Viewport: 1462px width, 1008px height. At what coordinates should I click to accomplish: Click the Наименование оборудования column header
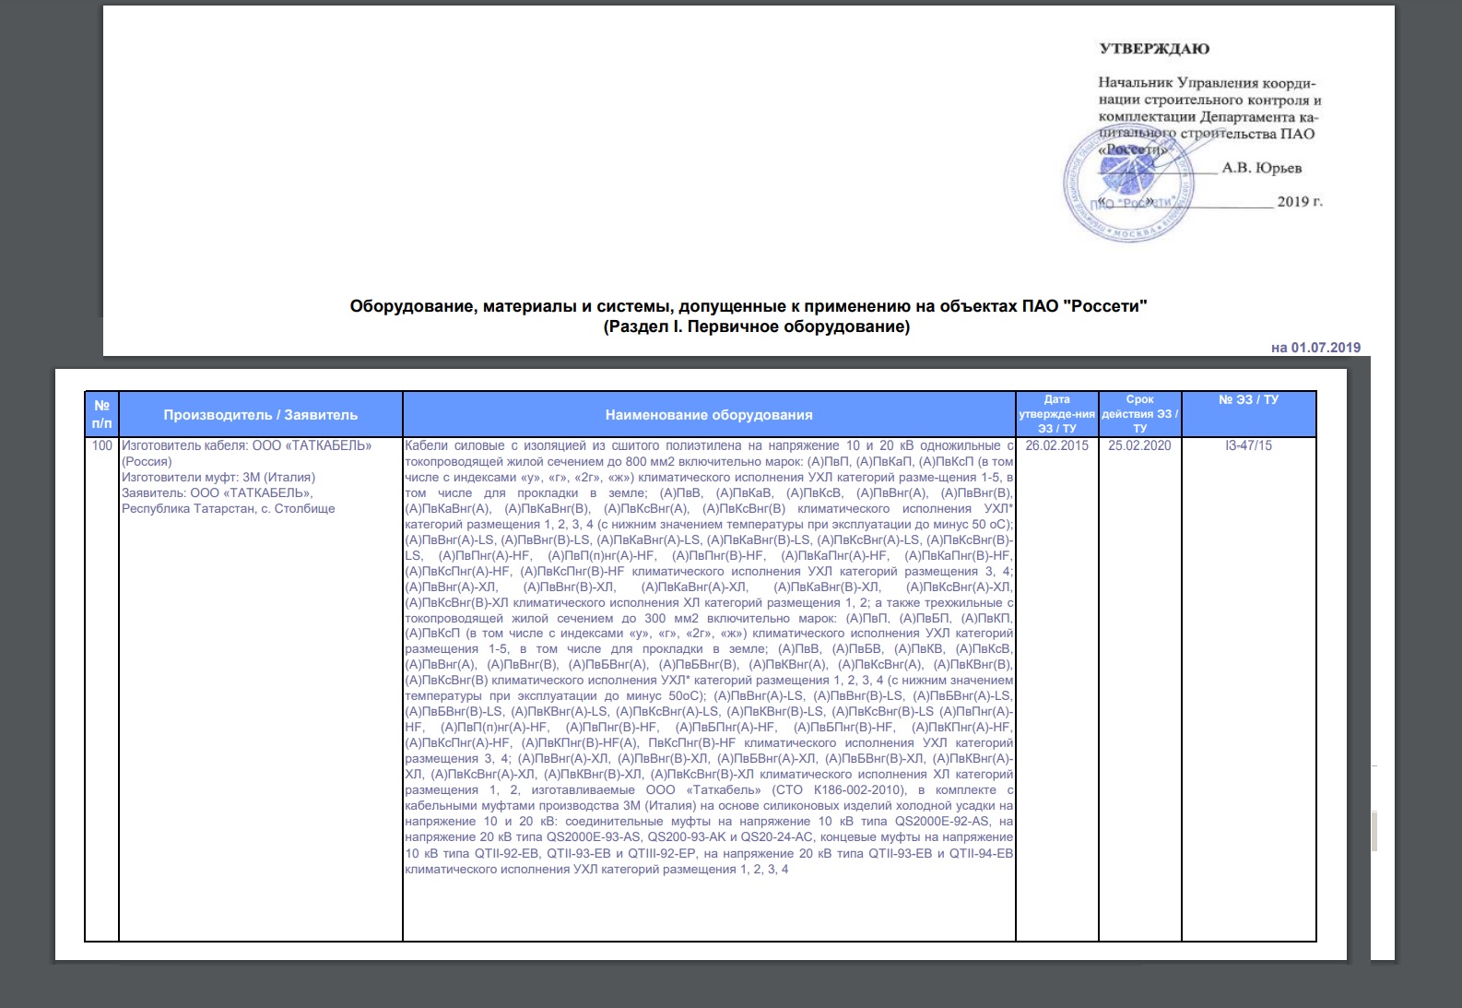(709, 415)
